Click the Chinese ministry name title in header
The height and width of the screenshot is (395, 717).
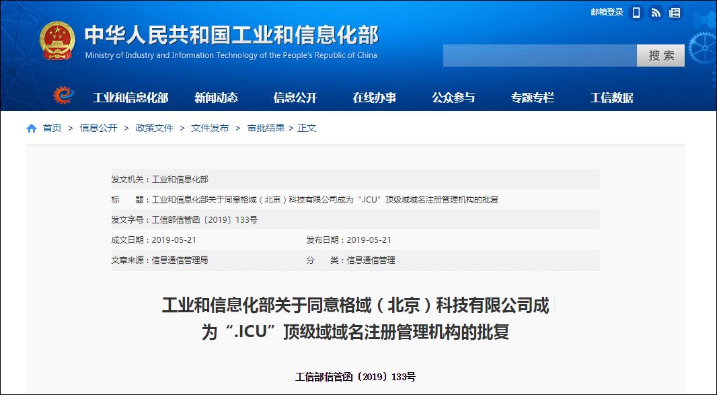pos(231,35)
